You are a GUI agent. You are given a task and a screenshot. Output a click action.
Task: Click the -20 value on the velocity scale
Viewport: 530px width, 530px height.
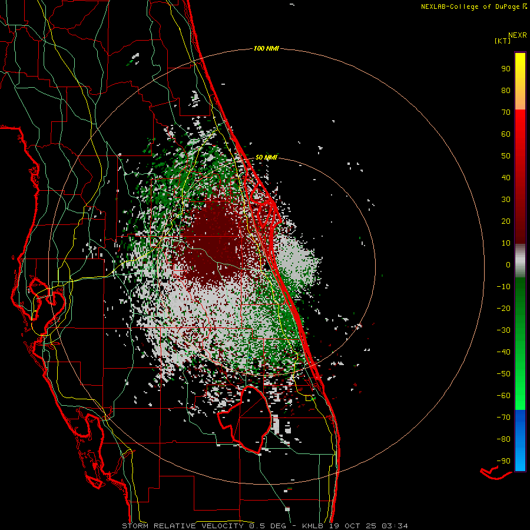pos(503,308)
